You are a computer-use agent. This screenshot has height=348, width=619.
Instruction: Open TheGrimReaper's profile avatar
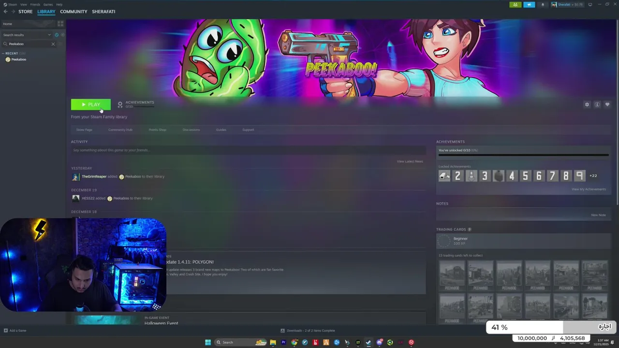tap(75, 177)
